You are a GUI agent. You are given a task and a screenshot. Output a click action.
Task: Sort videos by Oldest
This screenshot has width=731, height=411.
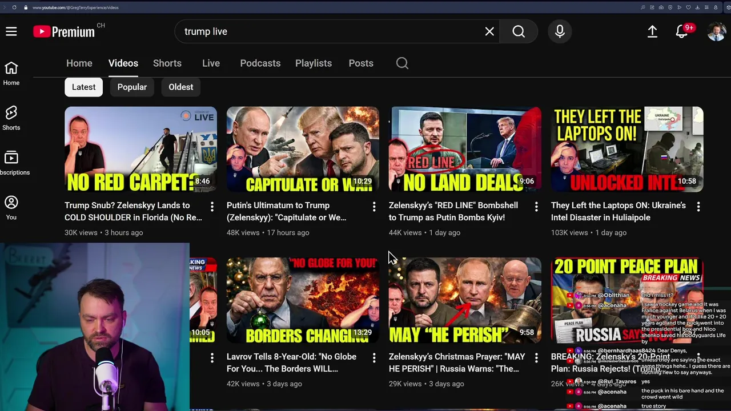coord(181,87)
